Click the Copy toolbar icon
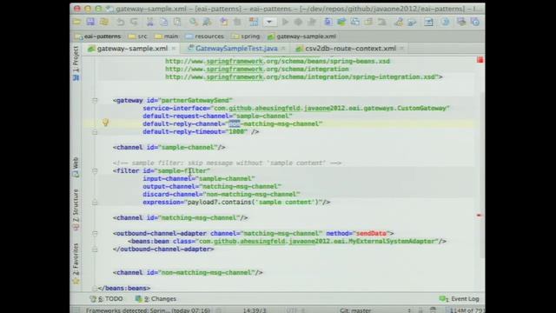556x313 pixels. coord(163,22)
